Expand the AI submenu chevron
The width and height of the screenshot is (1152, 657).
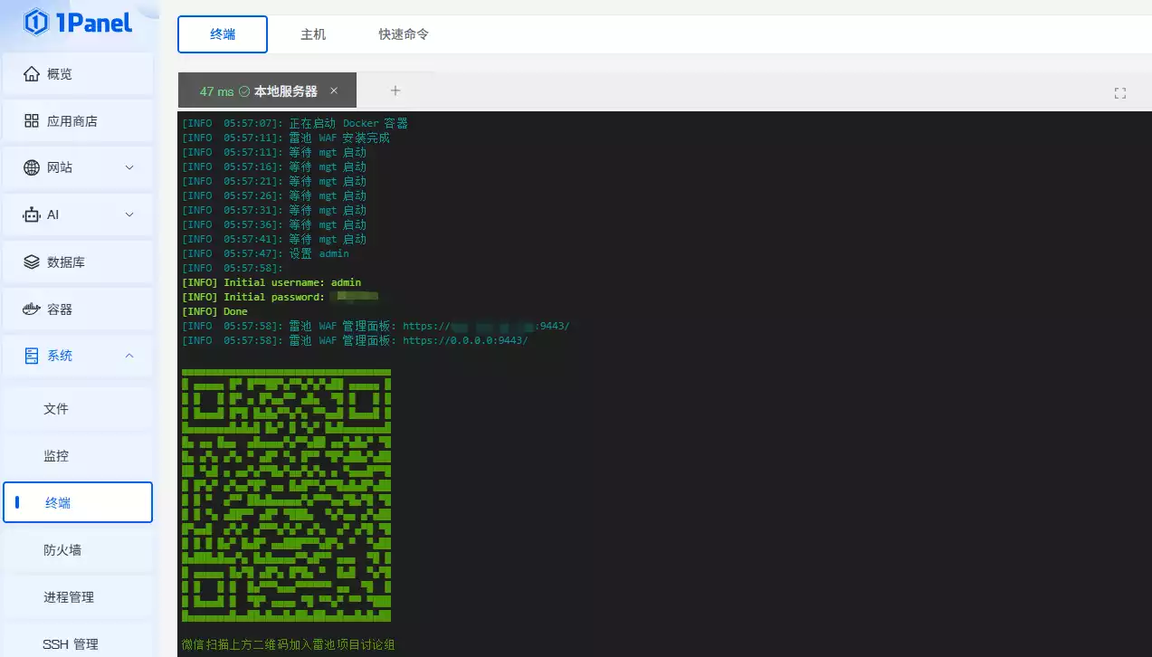[x=129, y=214]
